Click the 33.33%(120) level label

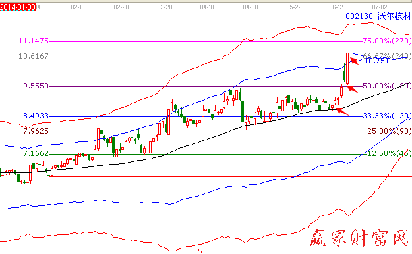coord(387,116)
